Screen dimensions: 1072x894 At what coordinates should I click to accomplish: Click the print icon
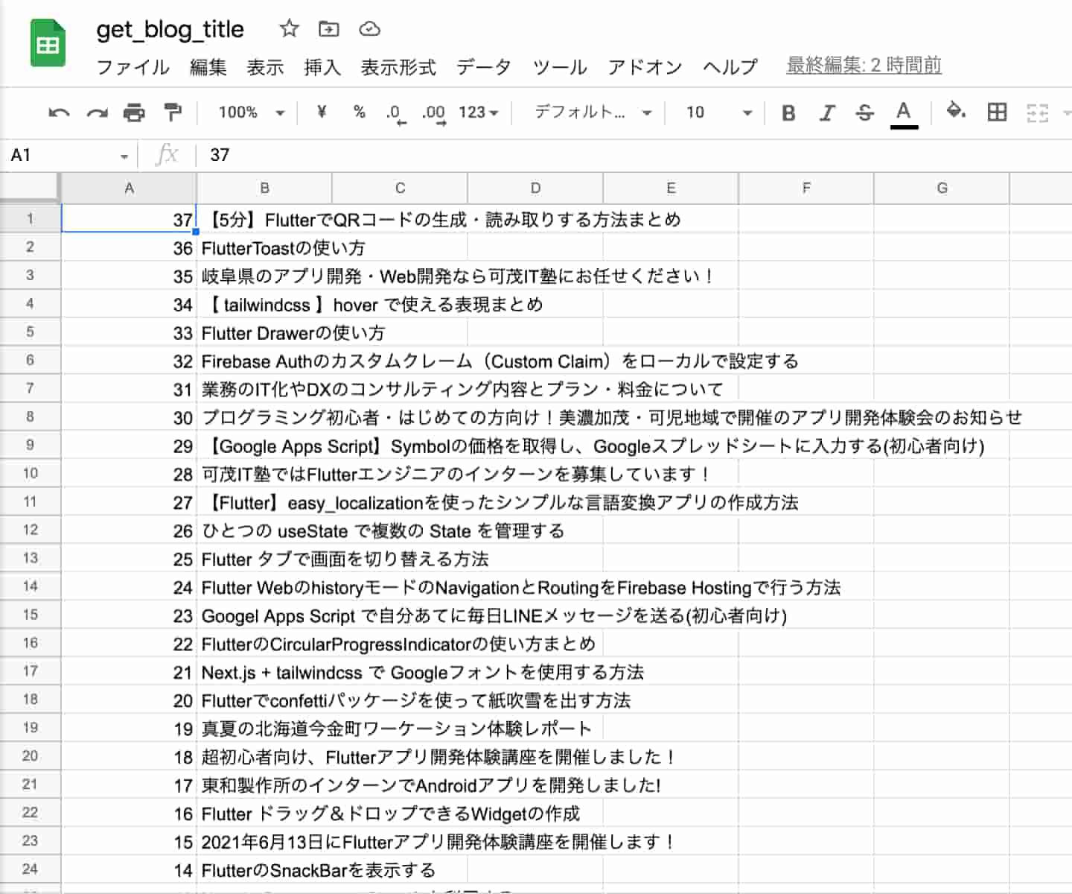pyautogui.click(x=134, y=112)
